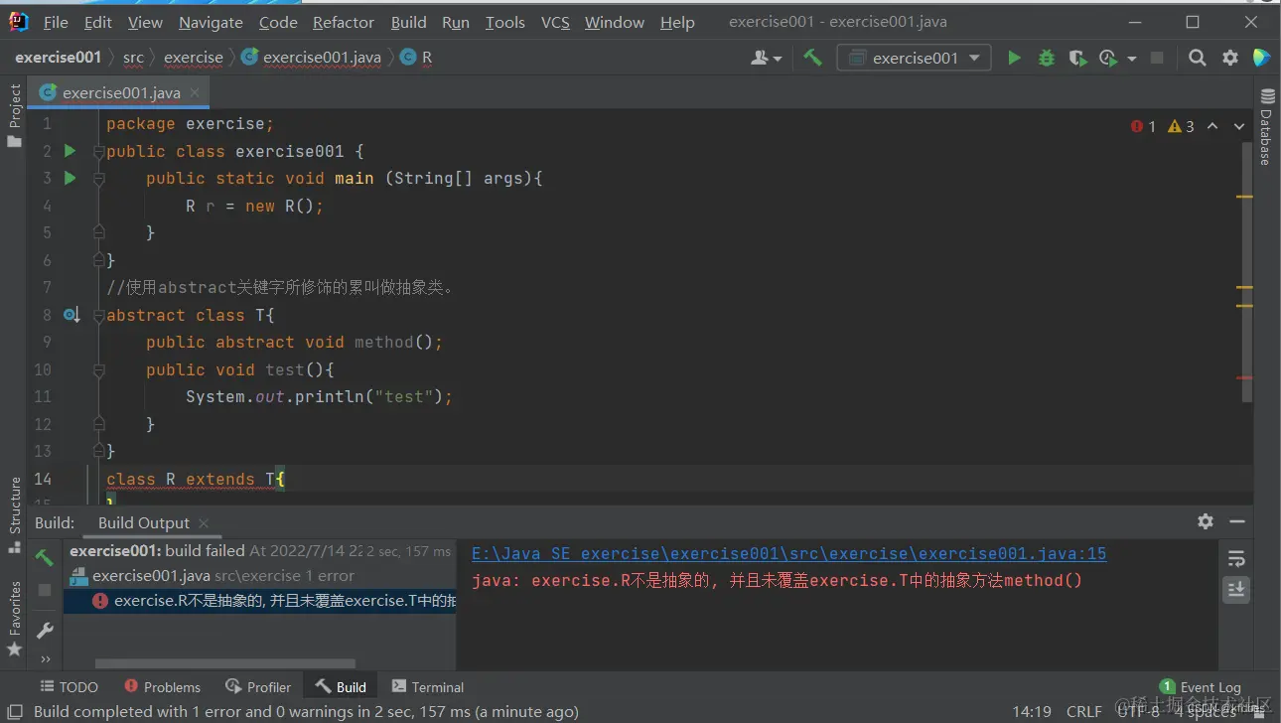Toggle soft-wrap in build output console
The width and height of the screenshot is (1281, 723).
[1236, 558]
